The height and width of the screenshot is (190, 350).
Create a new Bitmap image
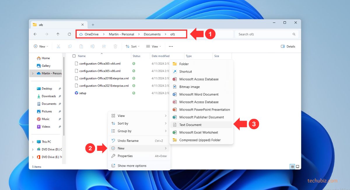coord(201,87)
